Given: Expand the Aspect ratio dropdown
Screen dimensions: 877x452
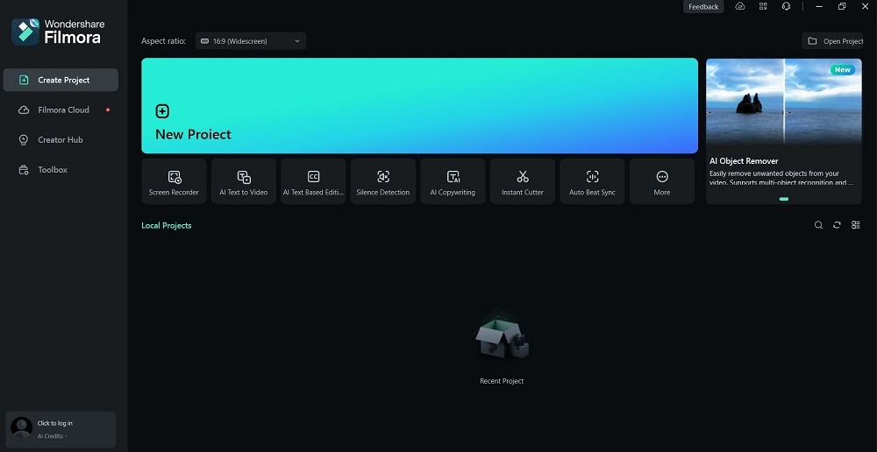Looking at the screenshot, I should point(251,41).
